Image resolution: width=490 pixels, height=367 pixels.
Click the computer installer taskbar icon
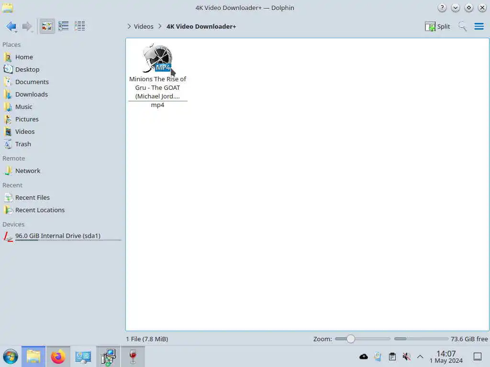(108, 356)
